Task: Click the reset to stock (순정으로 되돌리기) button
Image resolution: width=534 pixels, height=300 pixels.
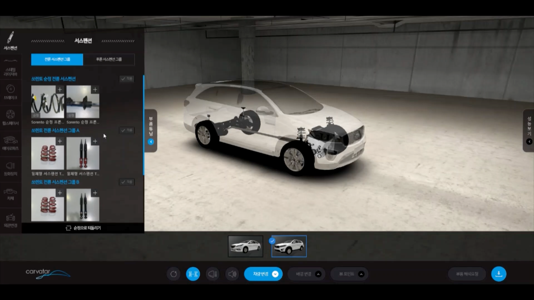Action: [83, 228]
